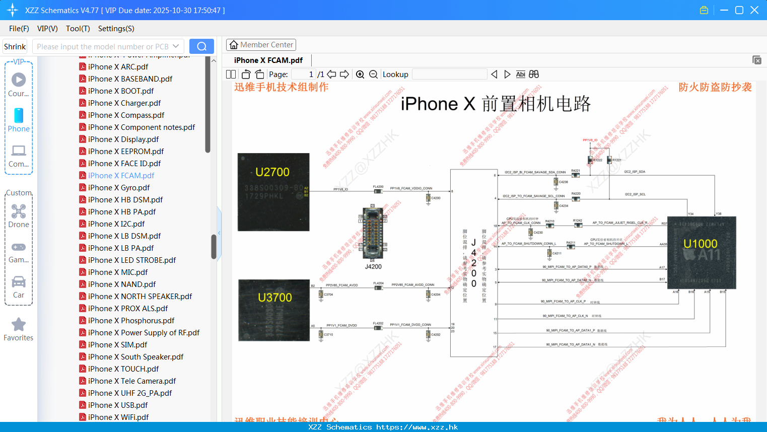Open iPhone X Power Supply of RF.pdf
This screenshot has height=432, width=767.
(x=144, y=332)
